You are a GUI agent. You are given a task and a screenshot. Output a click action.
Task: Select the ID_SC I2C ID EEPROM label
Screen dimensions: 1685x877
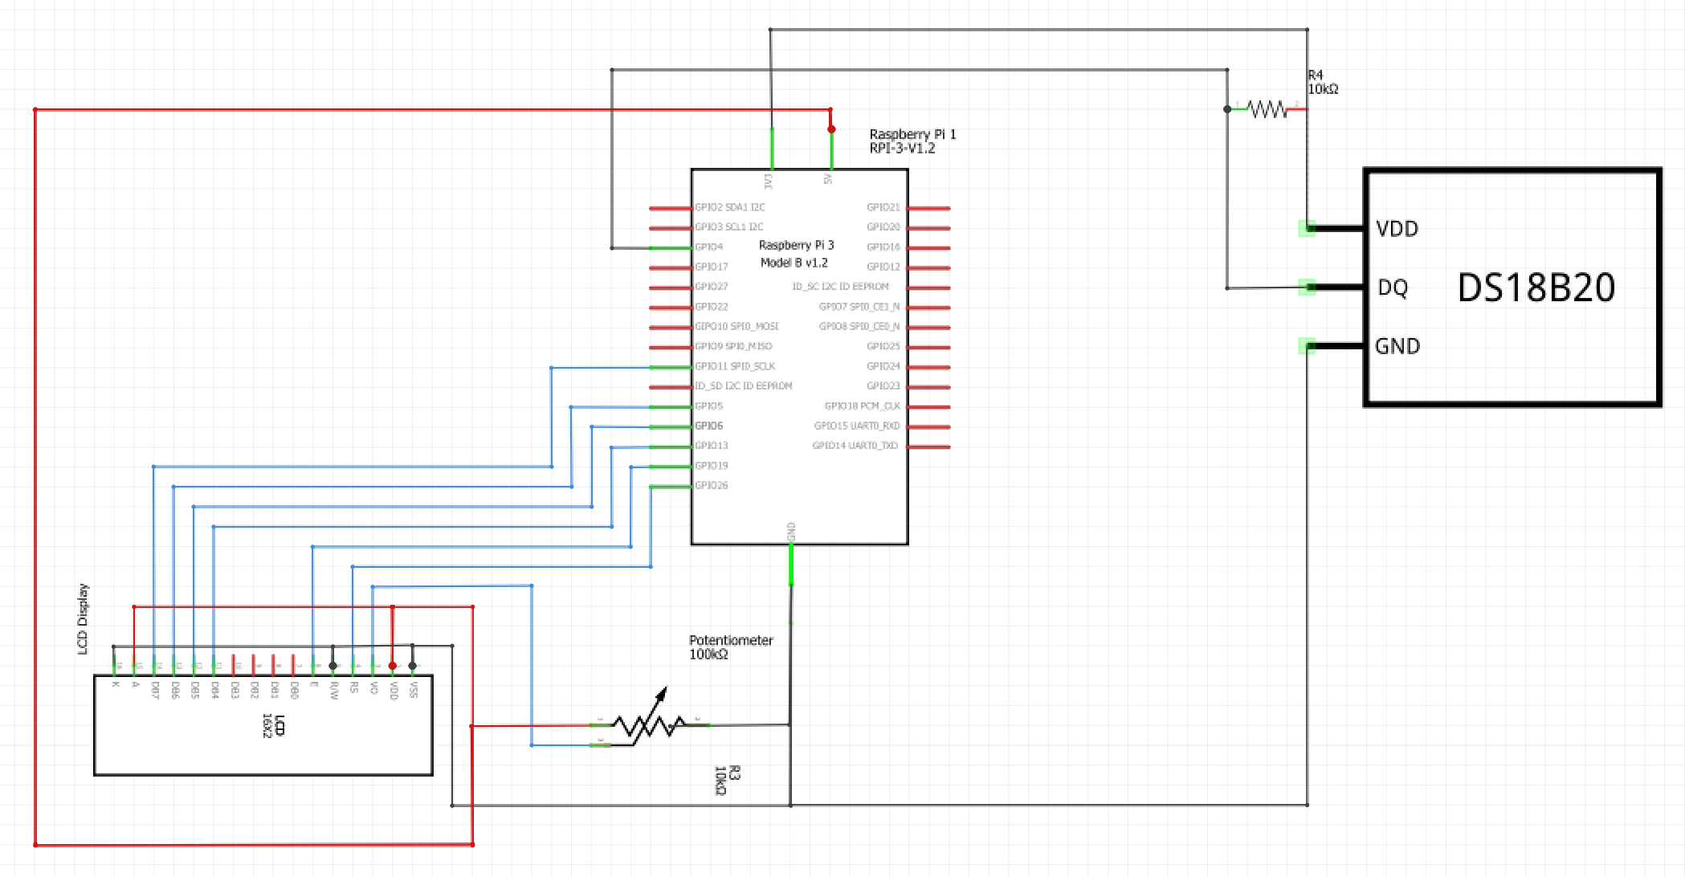point(840,287)
